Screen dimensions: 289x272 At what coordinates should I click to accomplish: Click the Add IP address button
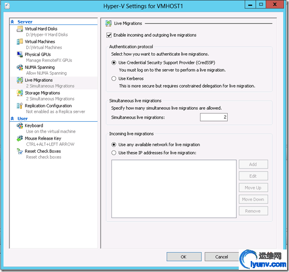253,164
